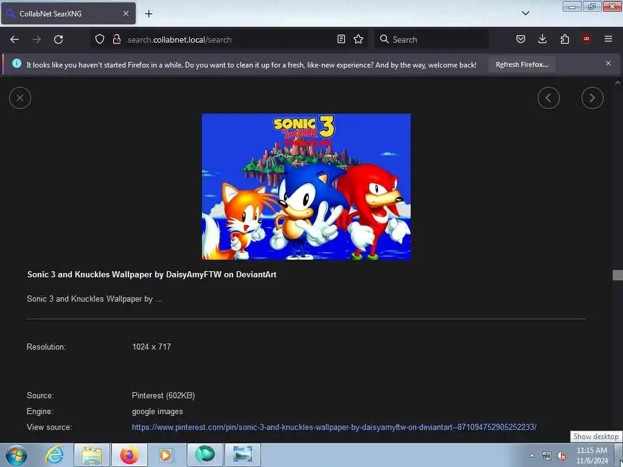Bookmark this page with the star
The height and width of the screenshot is (467, 623).
358,39
